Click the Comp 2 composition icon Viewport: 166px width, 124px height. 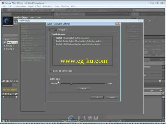5,49
